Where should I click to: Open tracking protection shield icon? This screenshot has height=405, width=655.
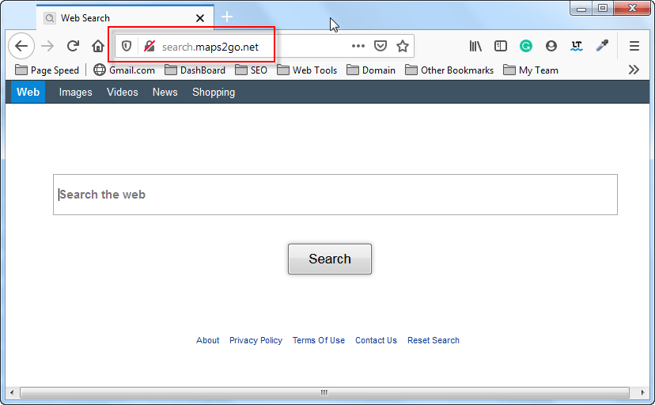127,46
